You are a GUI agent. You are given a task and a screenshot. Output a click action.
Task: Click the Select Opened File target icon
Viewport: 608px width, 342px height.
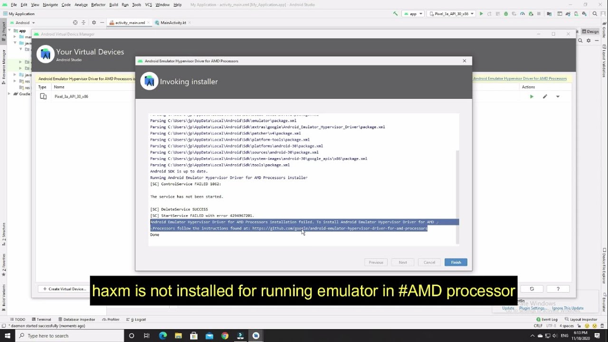point(75,22)
